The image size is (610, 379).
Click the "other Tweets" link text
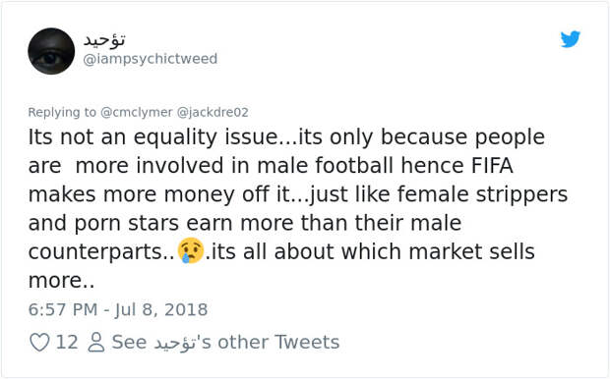(x=278, y=342)
